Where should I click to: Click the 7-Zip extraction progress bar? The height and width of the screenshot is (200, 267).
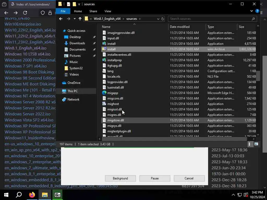[x=134, y=148]
